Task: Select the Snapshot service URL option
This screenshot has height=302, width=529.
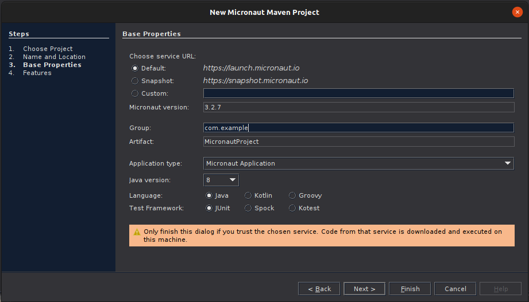Action: (135, 81)
